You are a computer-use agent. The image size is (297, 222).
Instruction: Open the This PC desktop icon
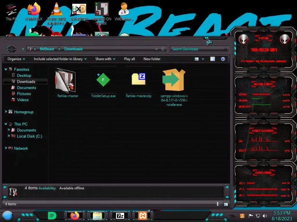point(11,12)
